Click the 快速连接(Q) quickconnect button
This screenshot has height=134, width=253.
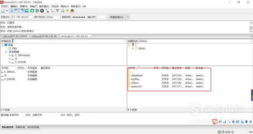pyautogui.click(x=117, y=17)
